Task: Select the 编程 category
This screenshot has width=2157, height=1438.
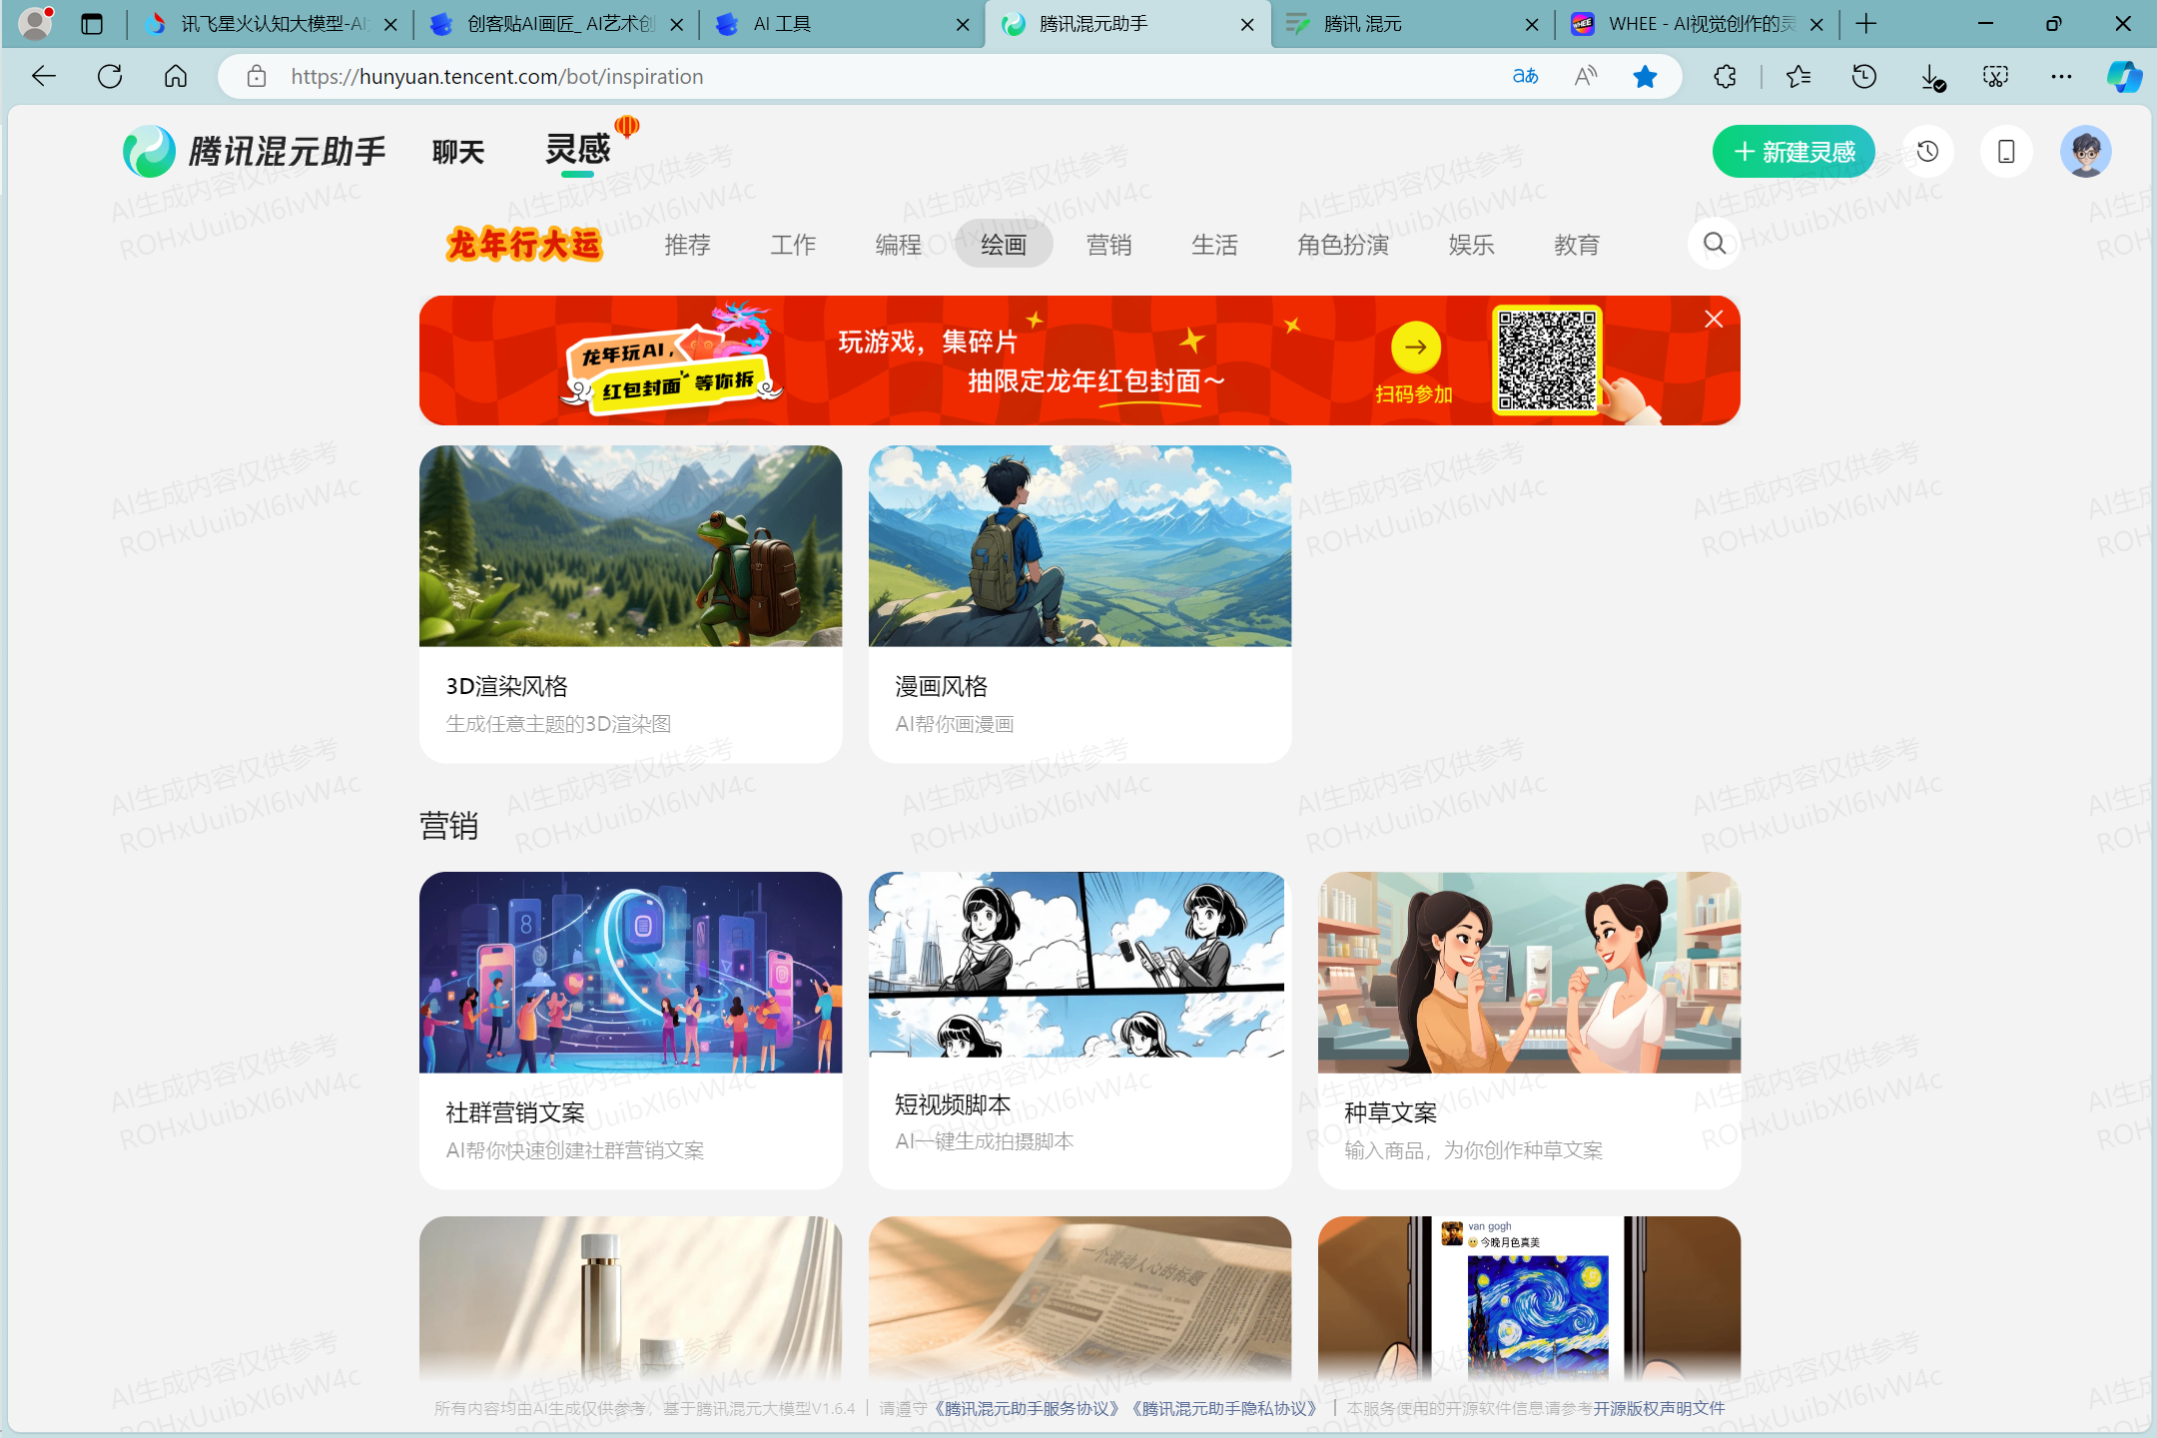Action: click(x=898, y=245)
